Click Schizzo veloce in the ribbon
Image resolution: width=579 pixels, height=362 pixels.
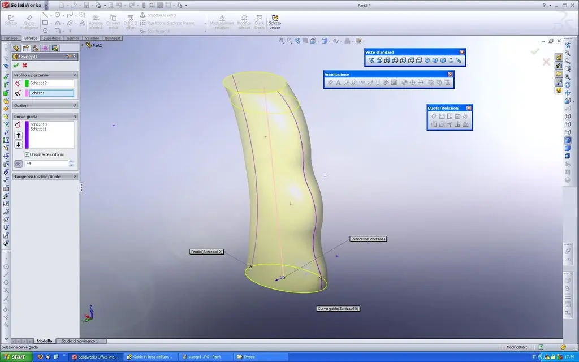[x=275, y=23]
